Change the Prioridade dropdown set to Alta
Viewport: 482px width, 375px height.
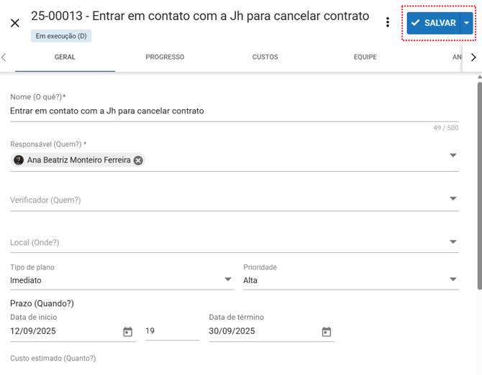coord(453,279)
